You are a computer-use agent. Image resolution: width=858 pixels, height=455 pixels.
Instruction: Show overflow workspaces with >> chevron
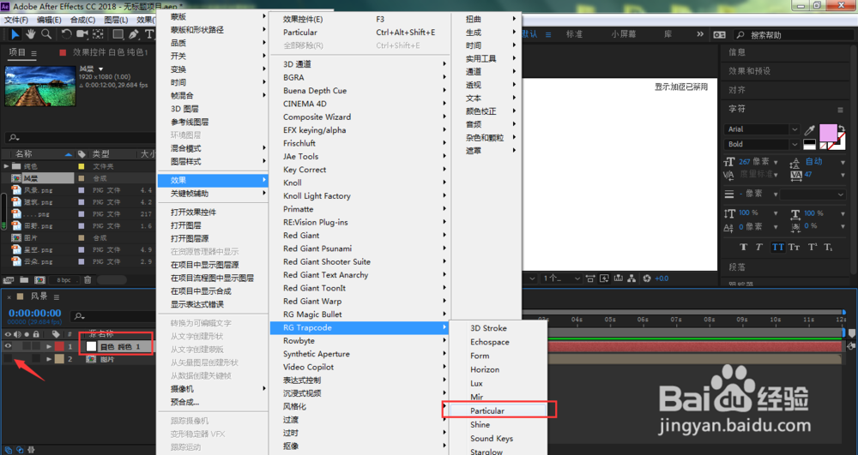pos(700,34)
